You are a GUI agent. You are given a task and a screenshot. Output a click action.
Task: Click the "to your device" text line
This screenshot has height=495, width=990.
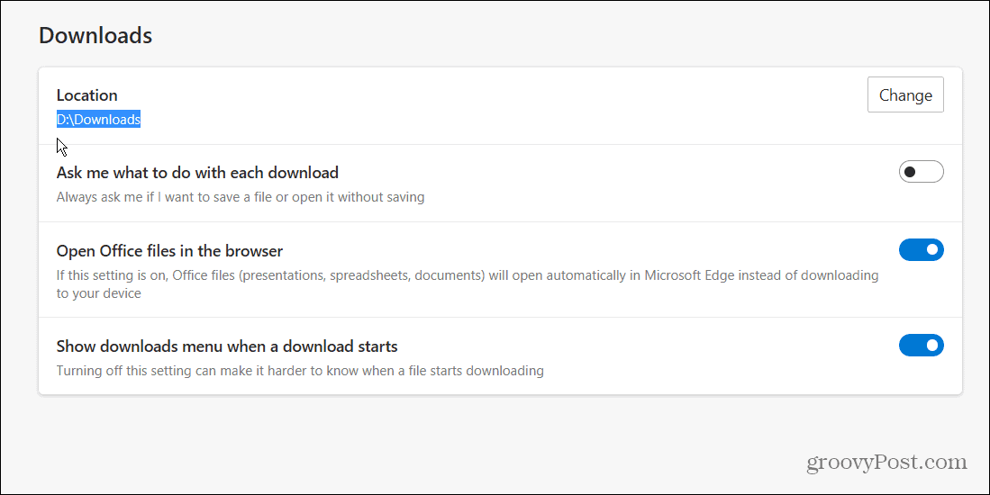(98, 293)
